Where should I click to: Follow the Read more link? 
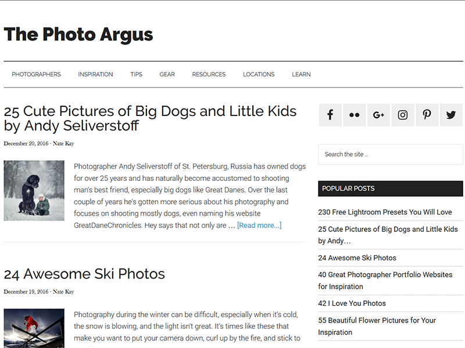tap(259, 225)
